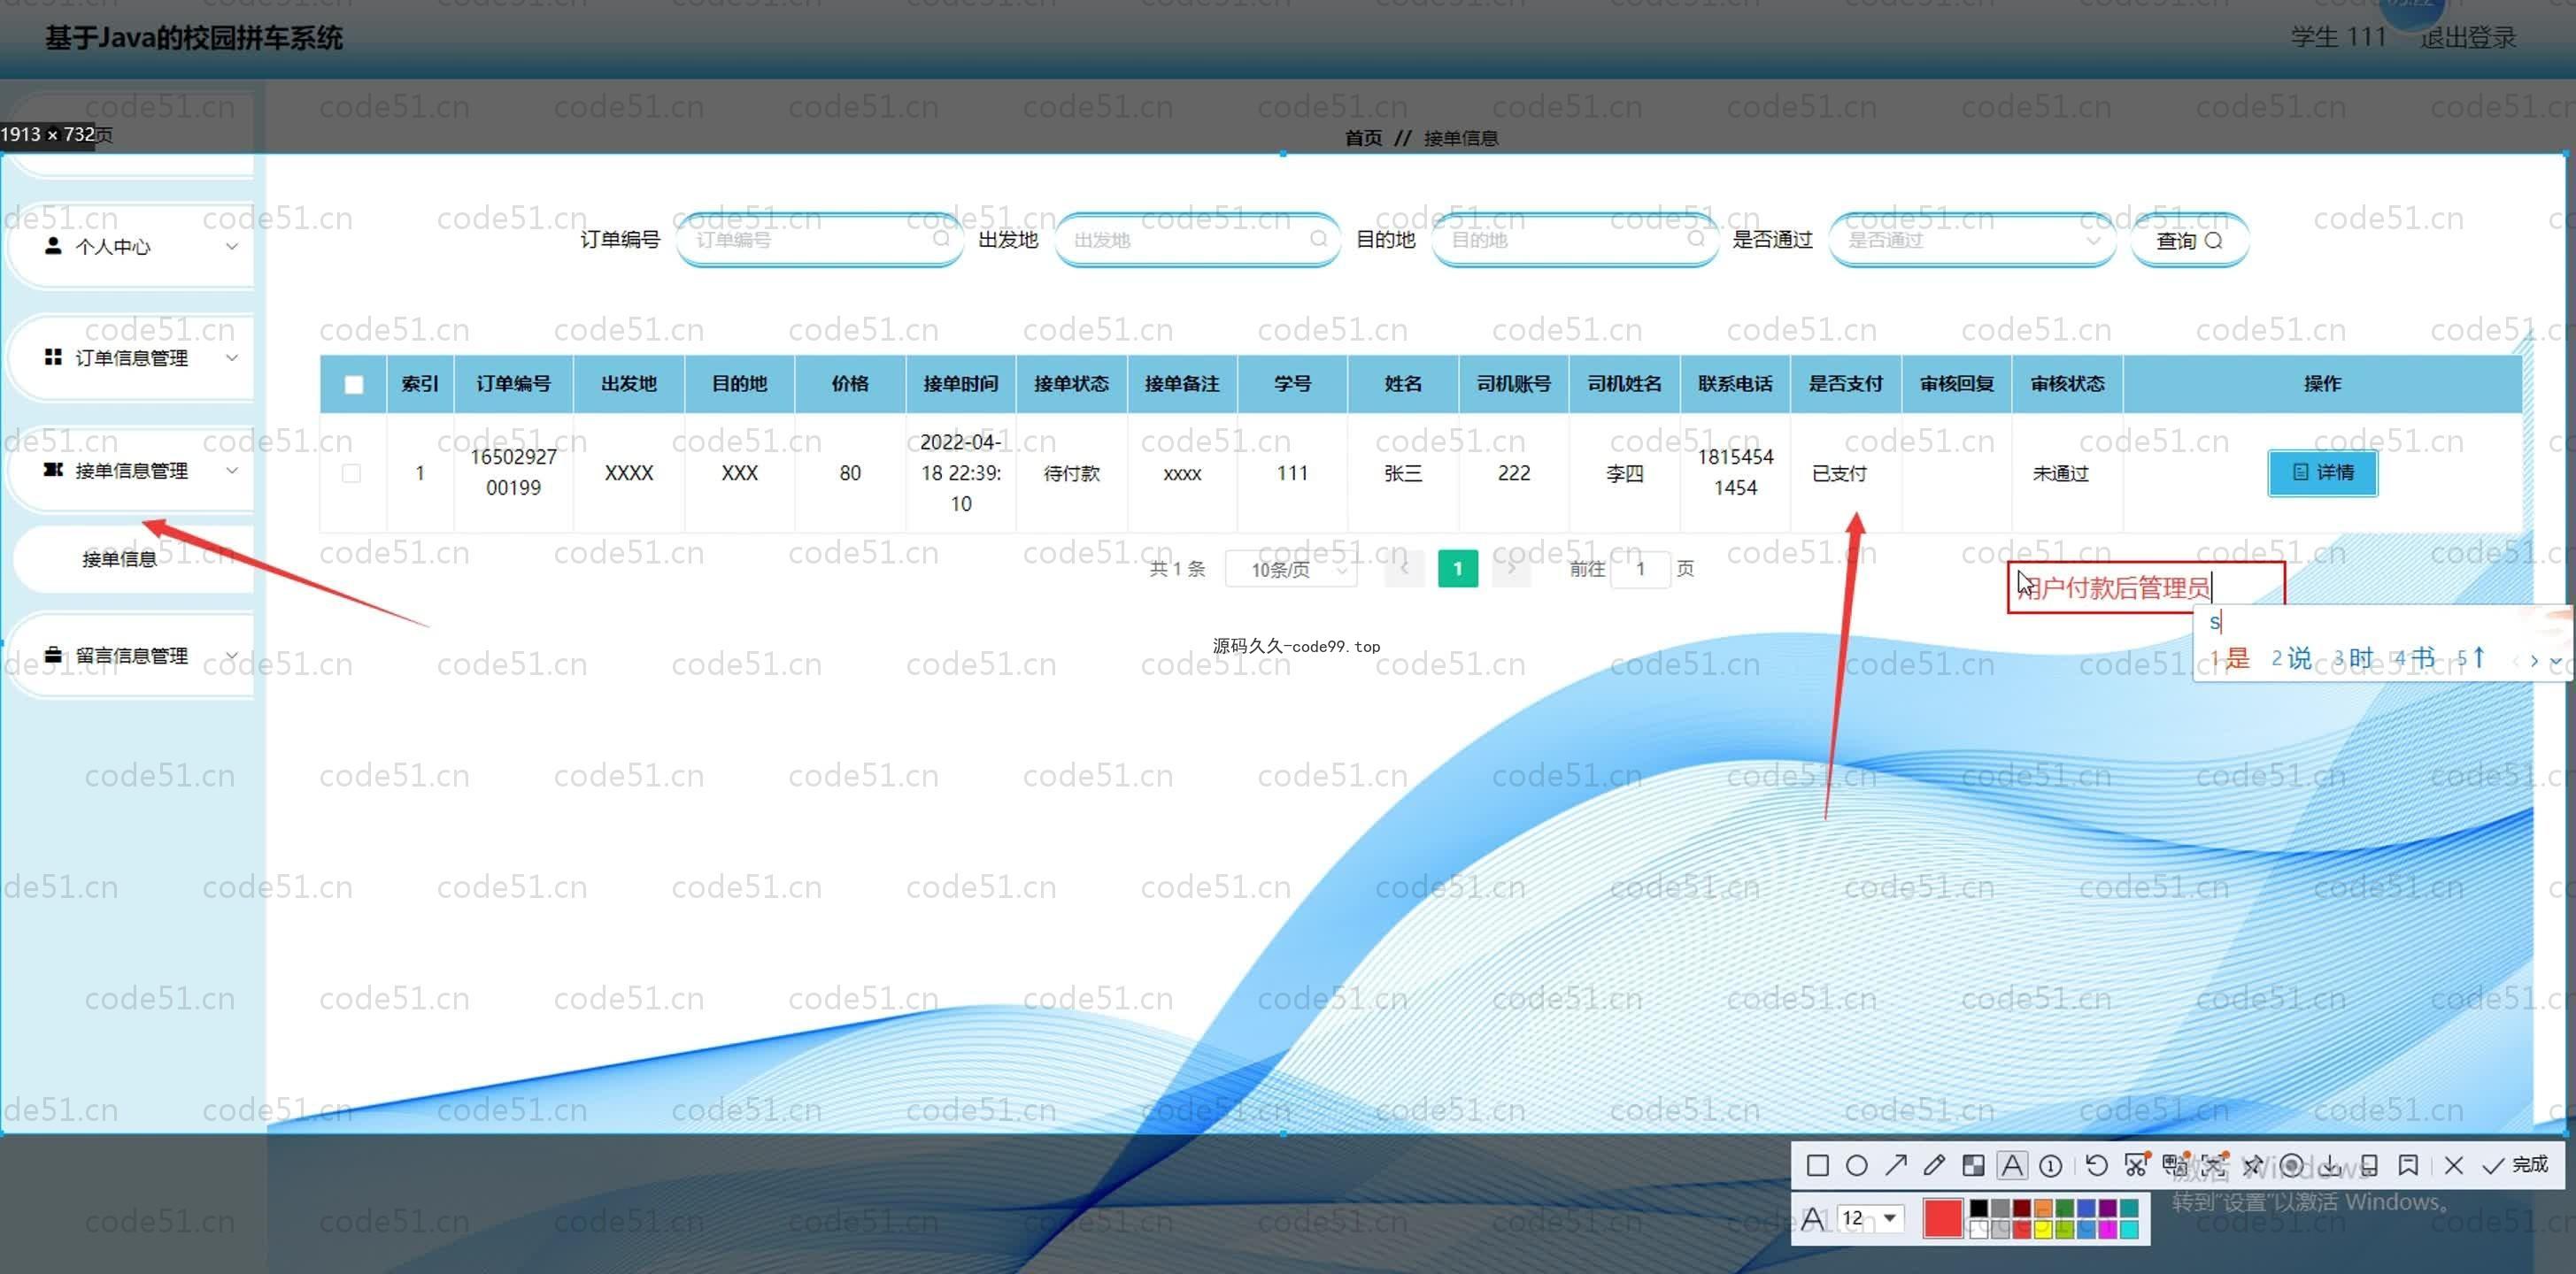The image size is (2576, 1274).
Task: Click the 订单编号 search input
Action: pyautogui.click(x=820, y=240)
